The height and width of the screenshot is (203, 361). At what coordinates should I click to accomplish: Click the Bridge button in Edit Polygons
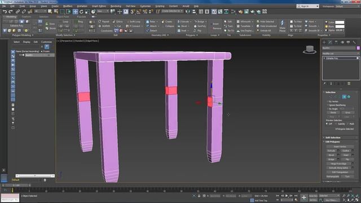(x=331, y=159)
